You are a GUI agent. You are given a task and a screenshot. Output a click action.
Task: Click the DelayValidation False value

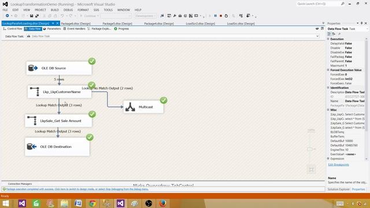coord(348,43)
